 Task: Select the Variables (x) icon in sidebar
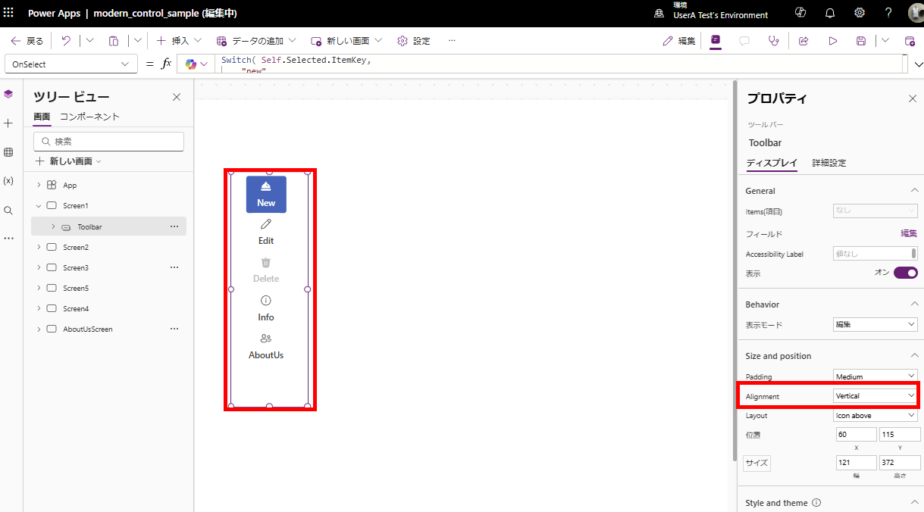coord(8,181)
